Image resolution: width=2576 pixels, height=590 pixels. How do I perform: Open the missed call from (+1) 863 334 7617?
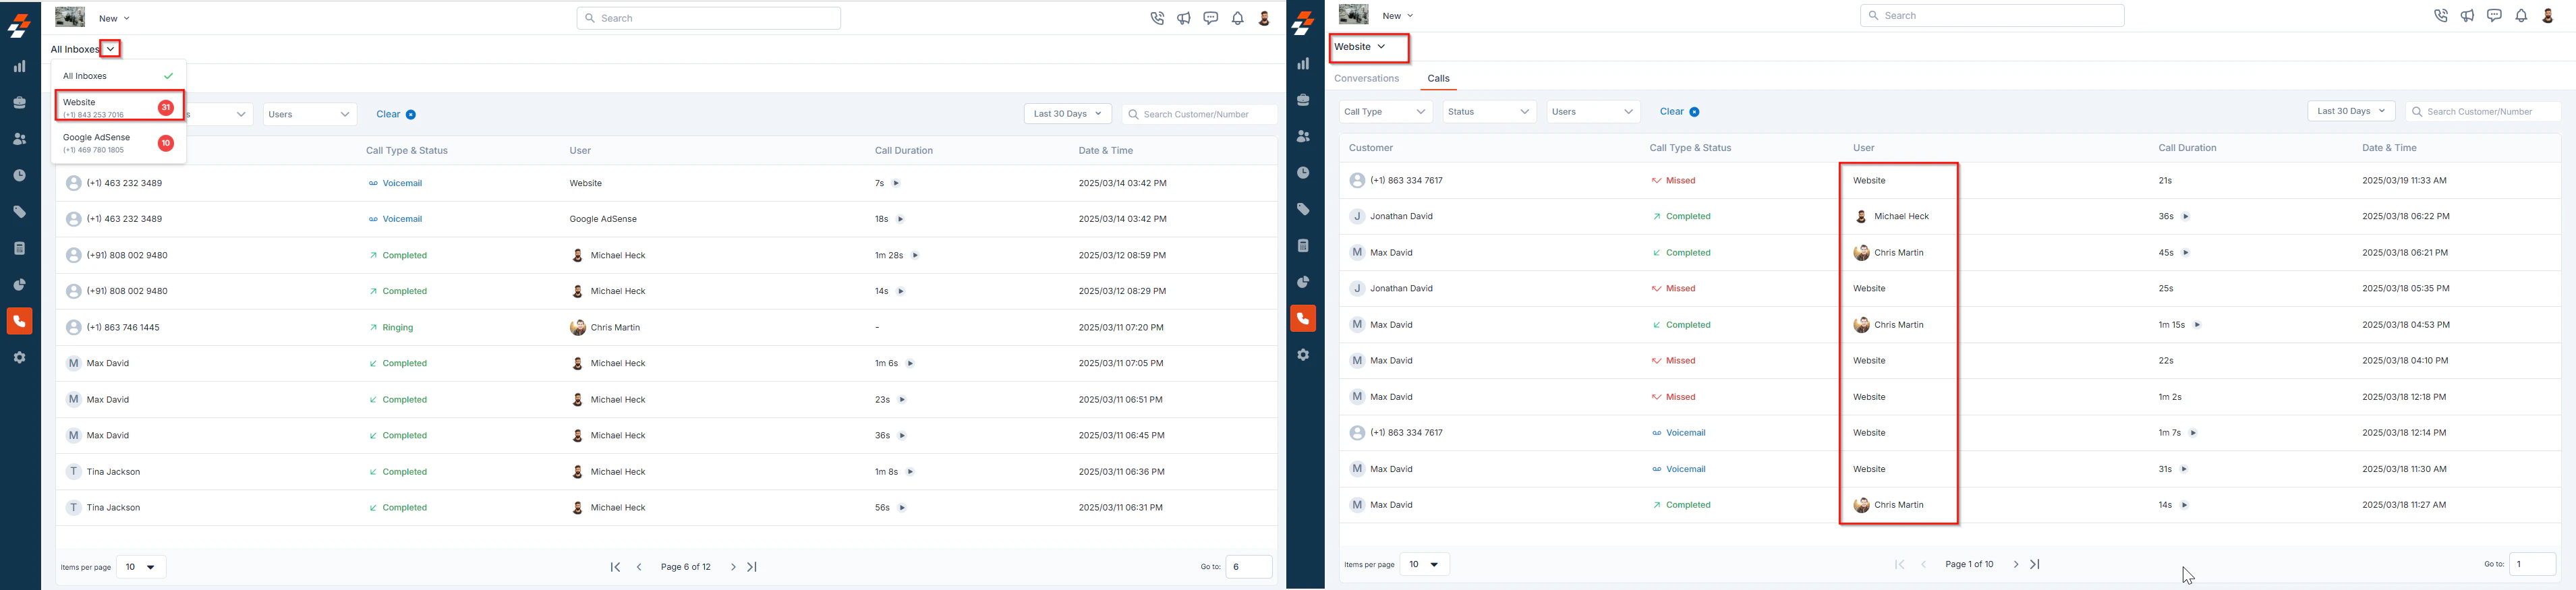(x=1950, y=181)
